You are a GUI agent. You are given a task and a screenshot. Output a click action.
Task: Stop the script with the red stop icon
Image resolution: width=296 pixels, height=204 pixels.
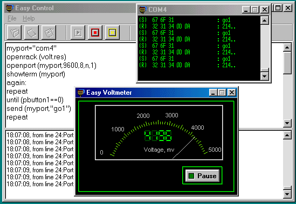[x=95, y=33]
